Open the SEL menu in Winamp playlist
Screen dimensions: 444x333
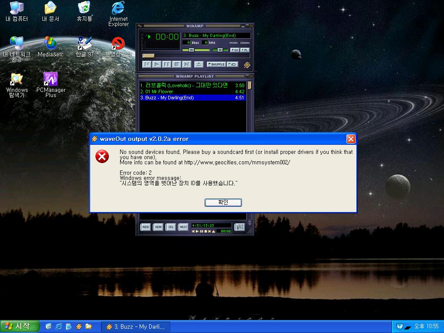[171, 227]
